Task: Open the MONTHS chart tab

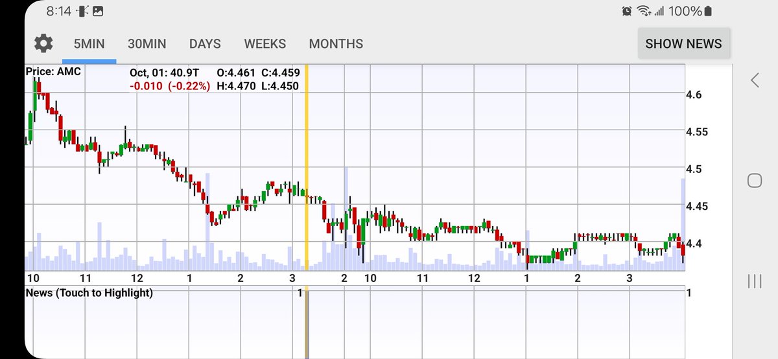Action: (336, 44)
